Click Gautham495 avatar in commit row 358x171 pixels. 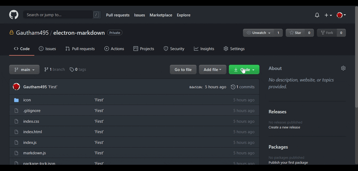16,86
